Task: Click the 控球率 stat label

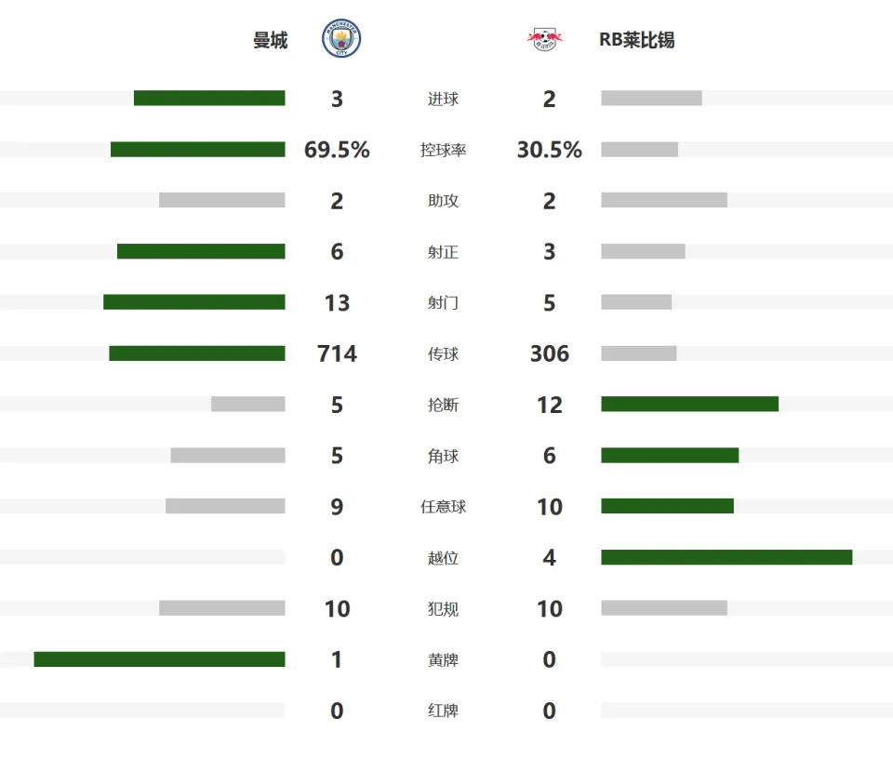Action: (x=443, y=150)
